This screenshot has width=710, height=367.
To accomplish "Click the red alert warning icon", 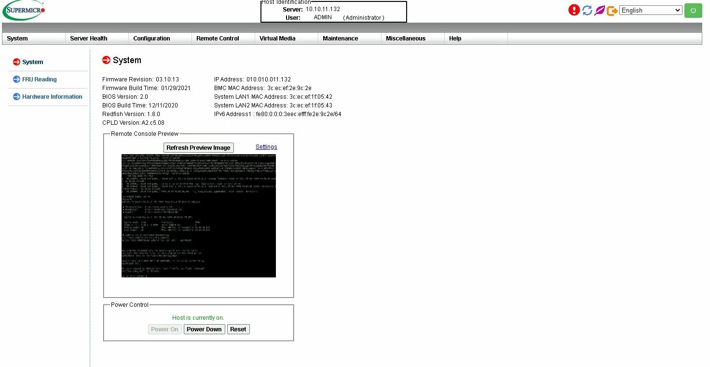I will point(574,10).
